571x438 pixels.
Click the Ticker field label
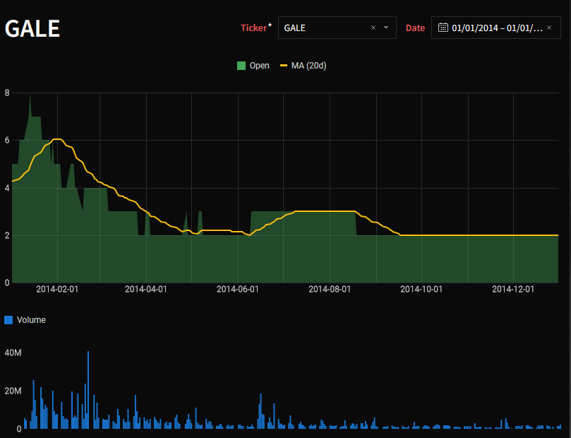click(253, 28)
